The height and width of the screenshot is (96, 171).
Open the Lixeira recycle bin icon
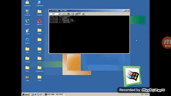point(27,31)
